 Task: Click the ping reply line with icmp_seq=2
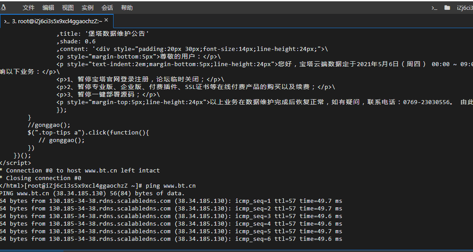(x=171, y=208)
